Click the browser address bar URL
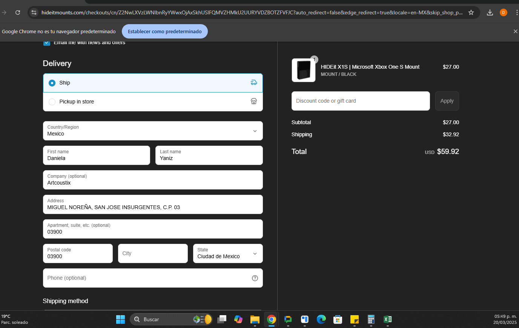The image size is (519, 328). point(252,12)
